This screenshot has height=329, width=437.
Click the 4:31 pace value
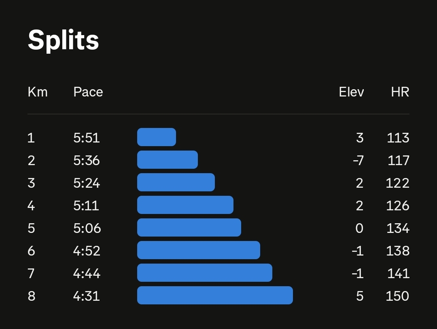coord(87,296)
